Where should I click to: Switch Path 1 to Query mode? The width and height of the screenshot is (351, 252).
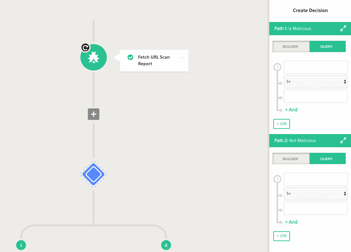327,47
